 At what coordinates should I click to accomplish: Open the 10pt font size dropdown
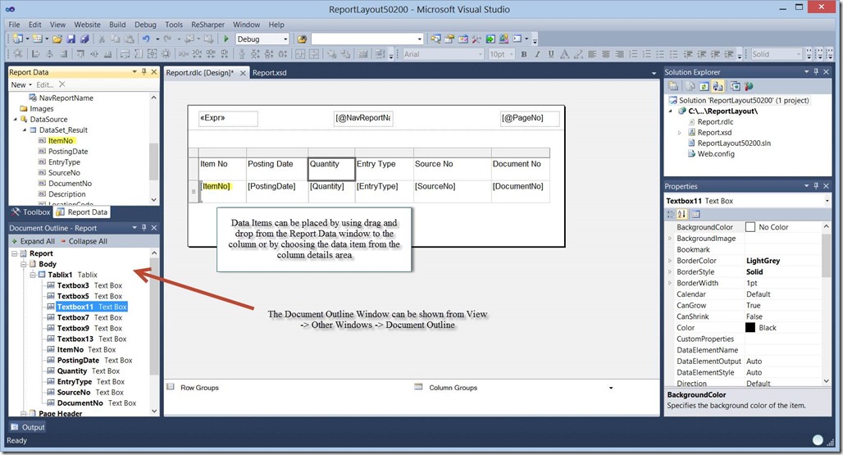click(x=511, y=54)
